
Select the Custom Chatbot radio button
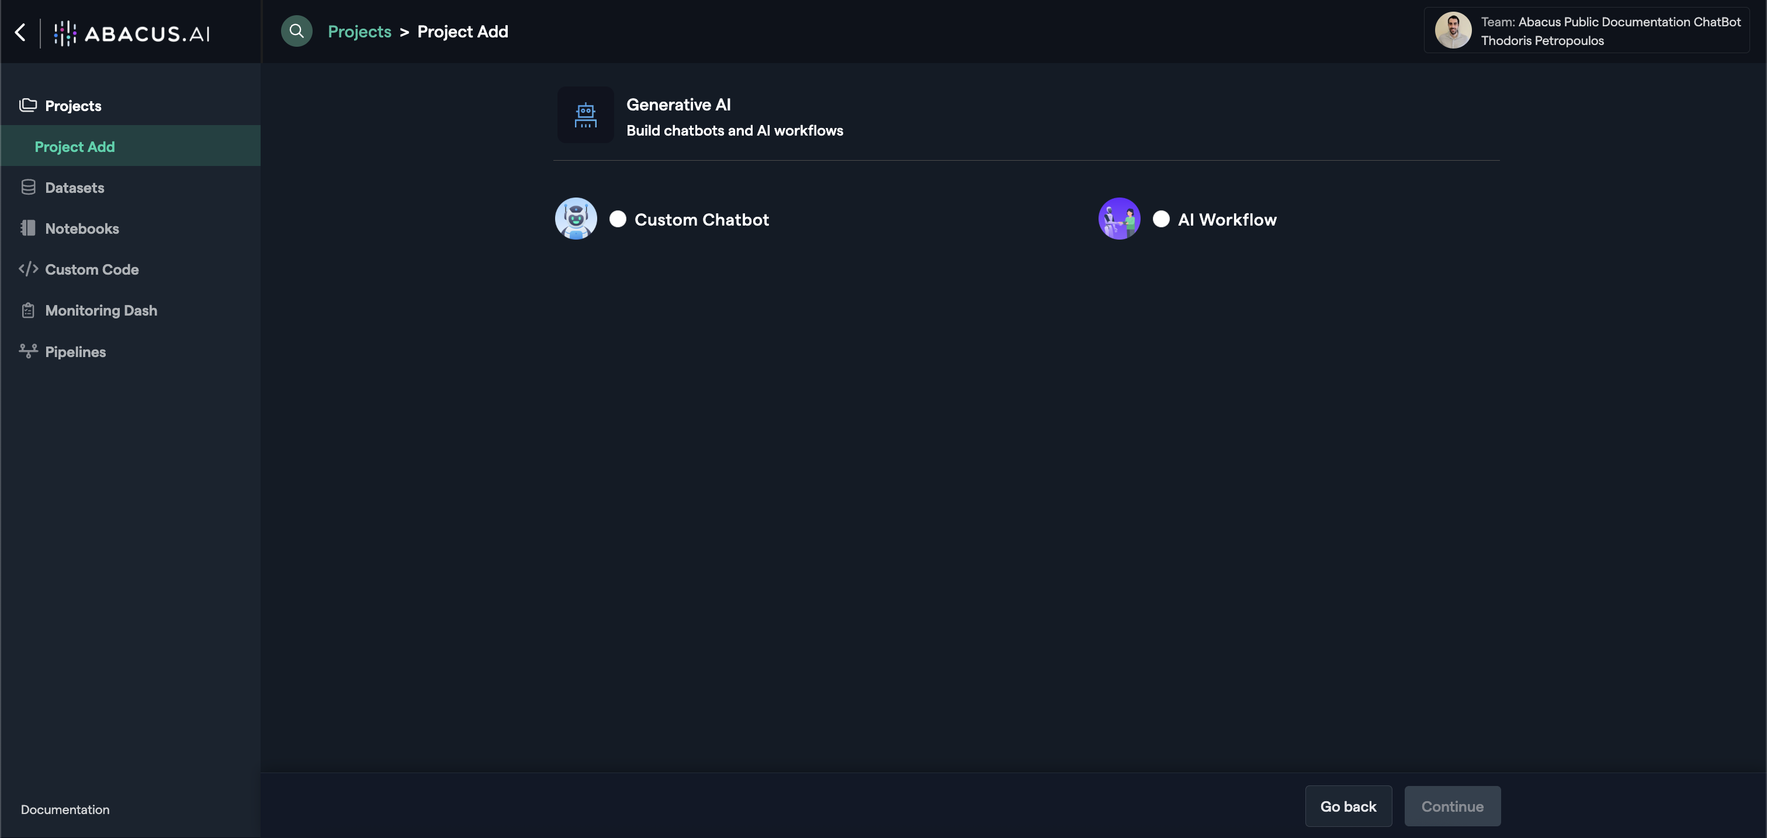point(618,219)
